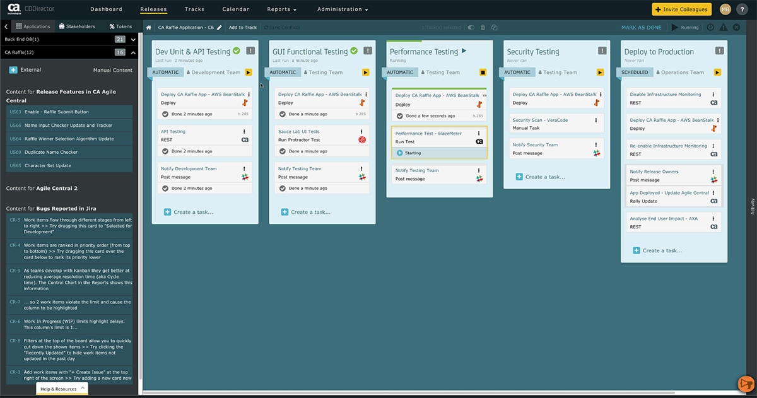Click the CA icon on the API Testing task
Screen dimensions: 757x398
(245, 140)
